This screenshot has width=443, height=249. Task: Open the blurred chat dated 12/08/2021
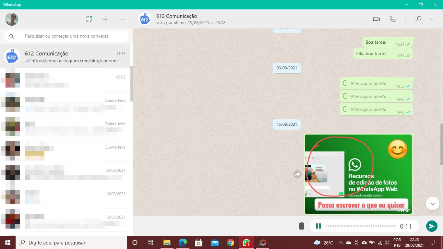(65, 220)
